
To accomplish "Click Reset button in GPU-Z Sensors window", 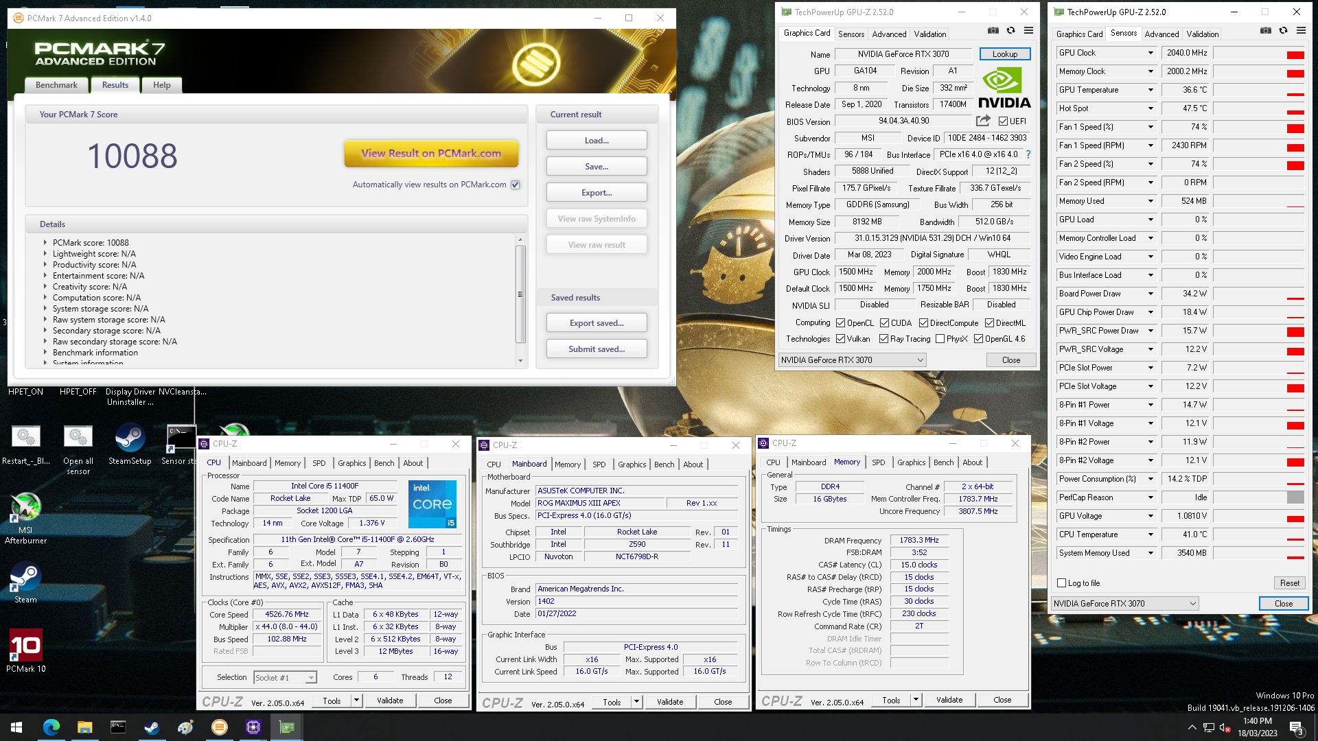I will point(1289,583).
